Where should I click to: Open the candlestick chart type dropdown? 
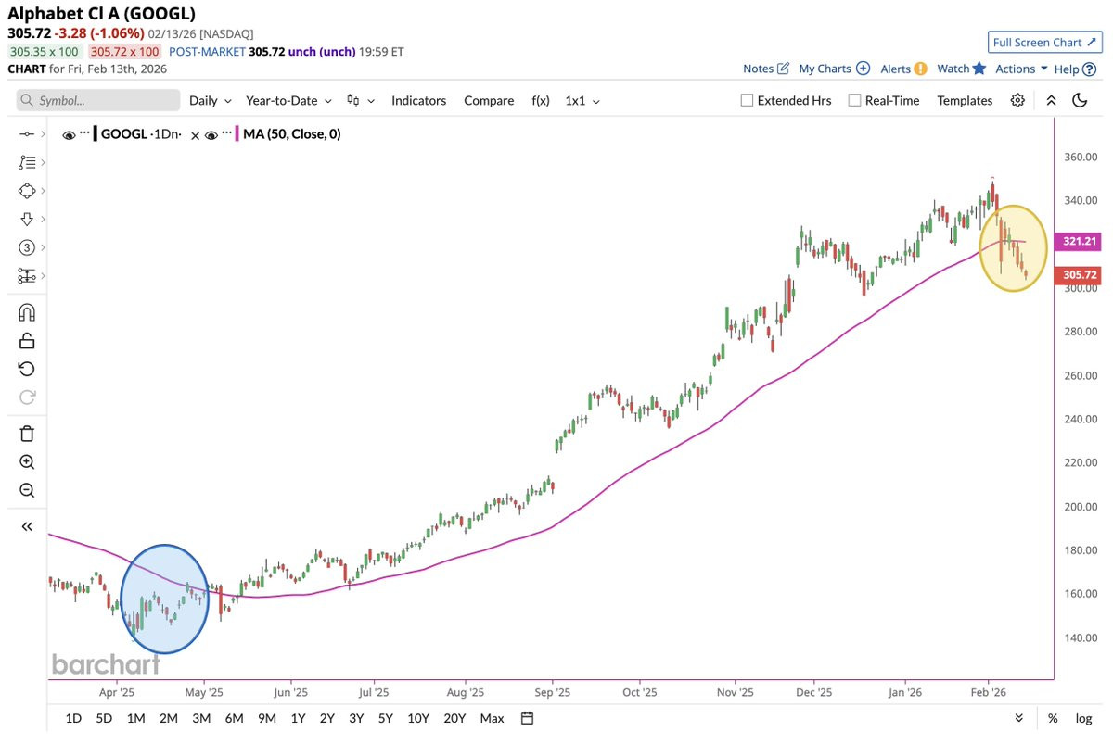tap(361, 100)
